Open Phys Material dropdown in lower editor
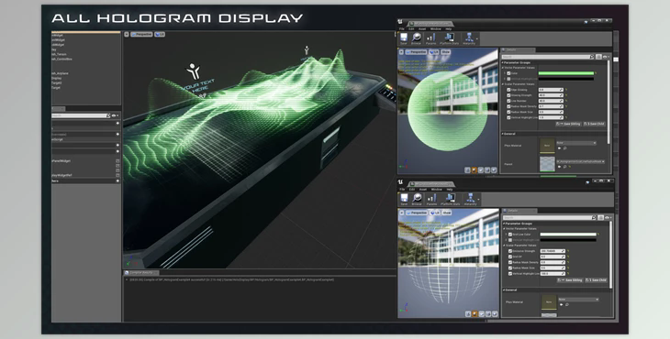The width and height of the screenshot is (670, 339). pos(578,300)
